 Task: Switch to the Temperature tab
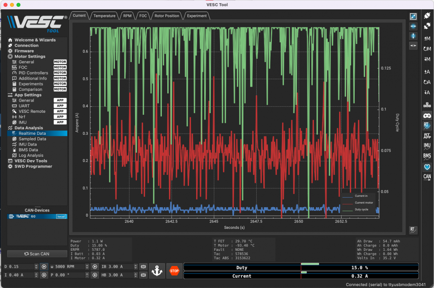pyautogui.click(x=104, y=16)
